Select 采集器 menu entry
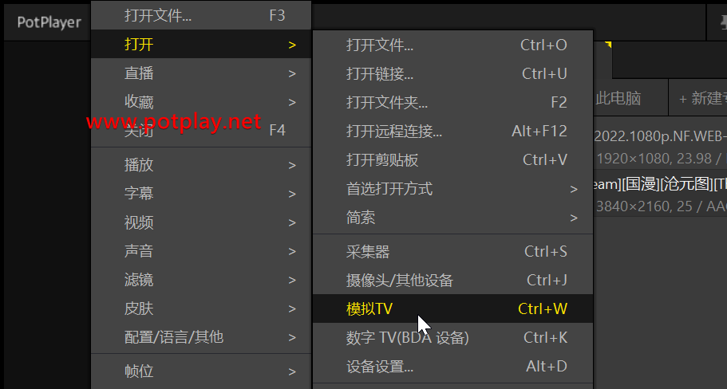The image size is (727, 389). tap(453, 251)
